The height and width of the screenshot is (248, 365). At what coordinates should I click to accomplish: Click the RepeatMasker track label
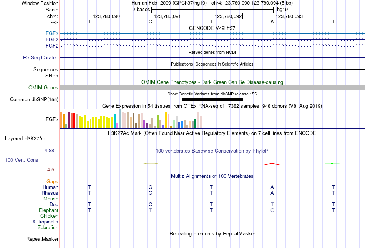tap(42, 239)
